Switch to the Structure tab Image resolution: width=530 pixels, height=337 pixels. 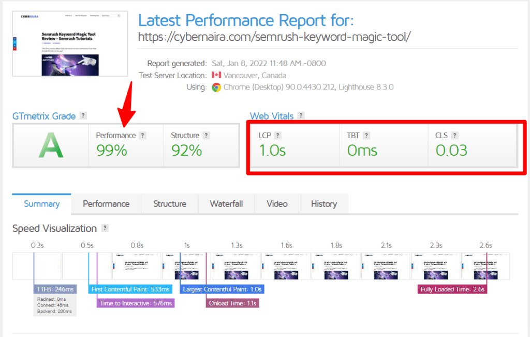pyautogui.click(x=170, y=204)
